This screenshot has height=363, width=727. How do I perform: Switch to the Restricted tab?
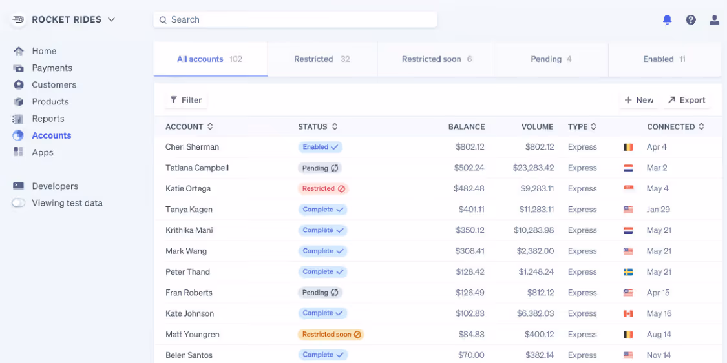click(x=322, y=59)
